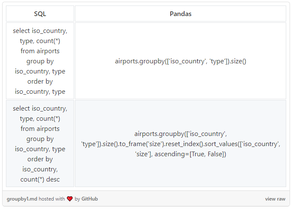The image size is (293, 209).
Task: Click the 'hosted with' footer text
Action: [x=52, y=199]
